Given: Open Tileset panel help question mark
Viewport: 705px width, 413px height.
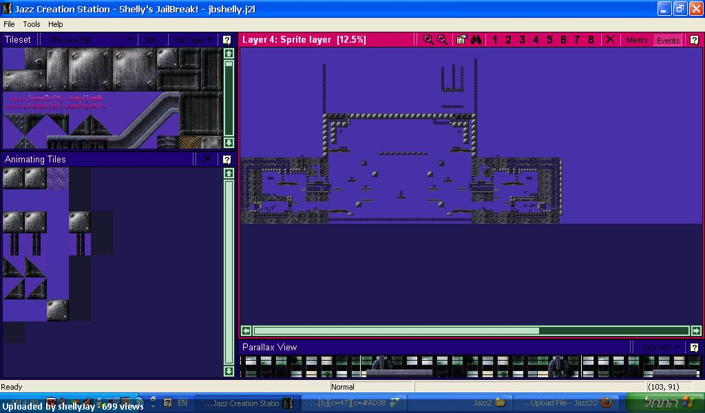Looking at the screenshot, I should (x=227, y=40).
